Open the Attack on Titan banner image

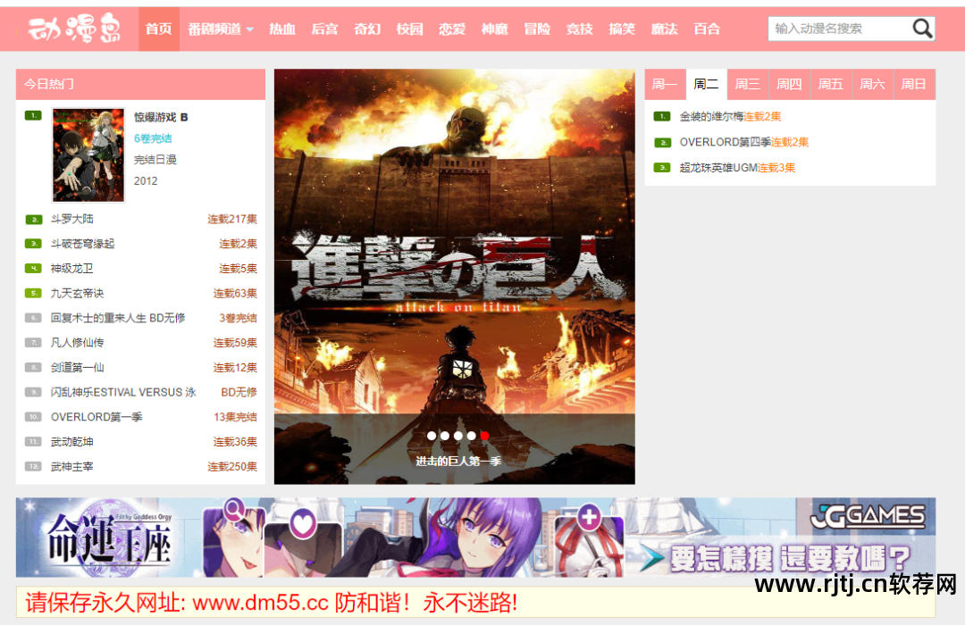click(454, 276)
